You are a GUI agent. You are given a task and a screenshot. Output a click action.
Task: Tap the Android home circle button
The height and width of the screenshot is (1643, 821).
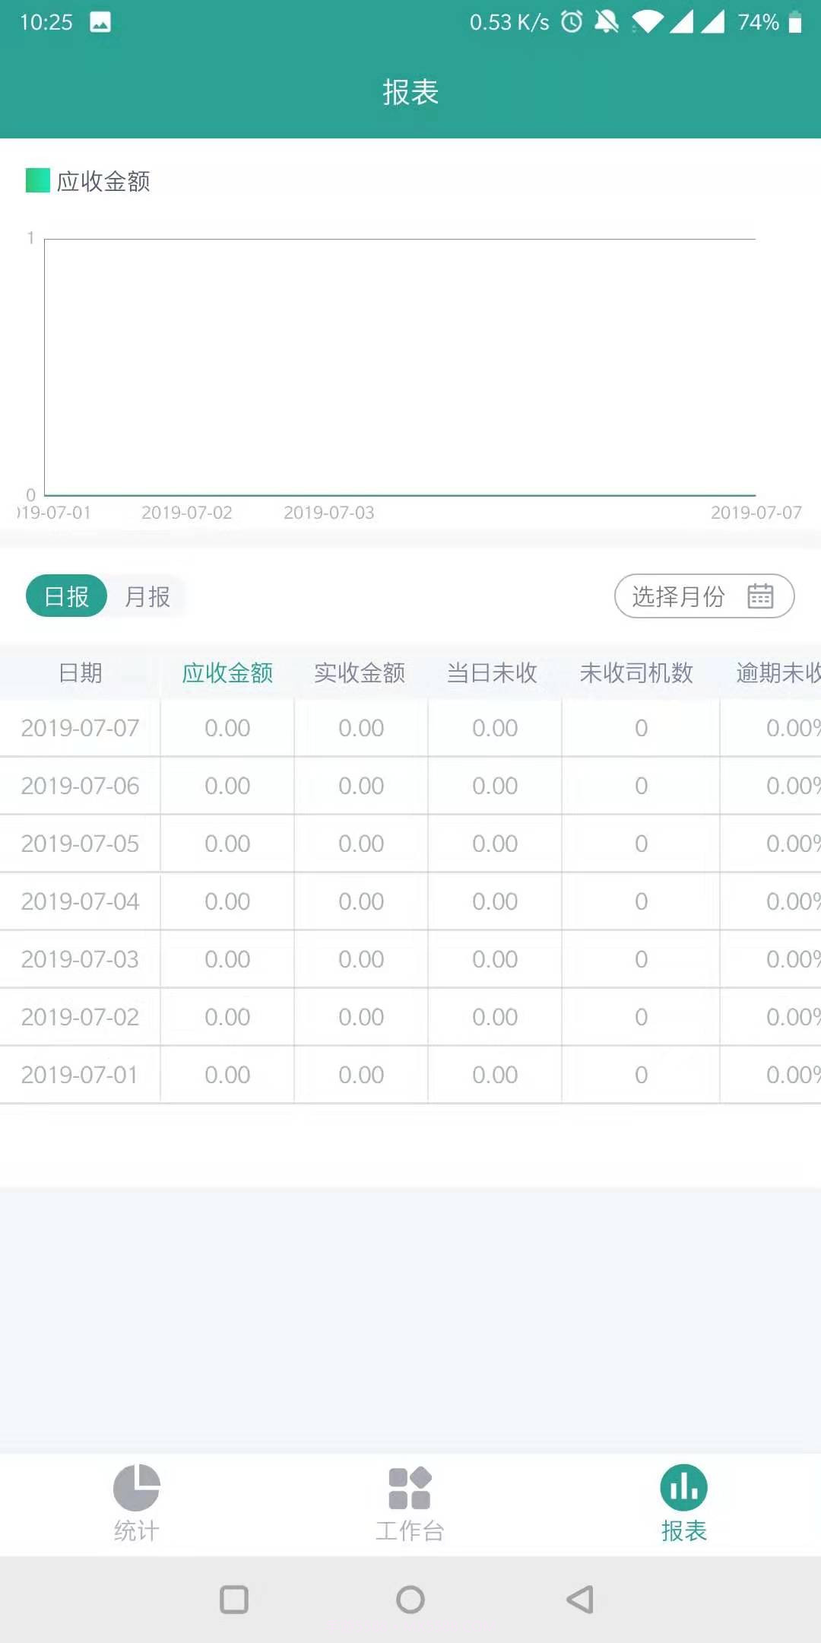point(410,1599)
